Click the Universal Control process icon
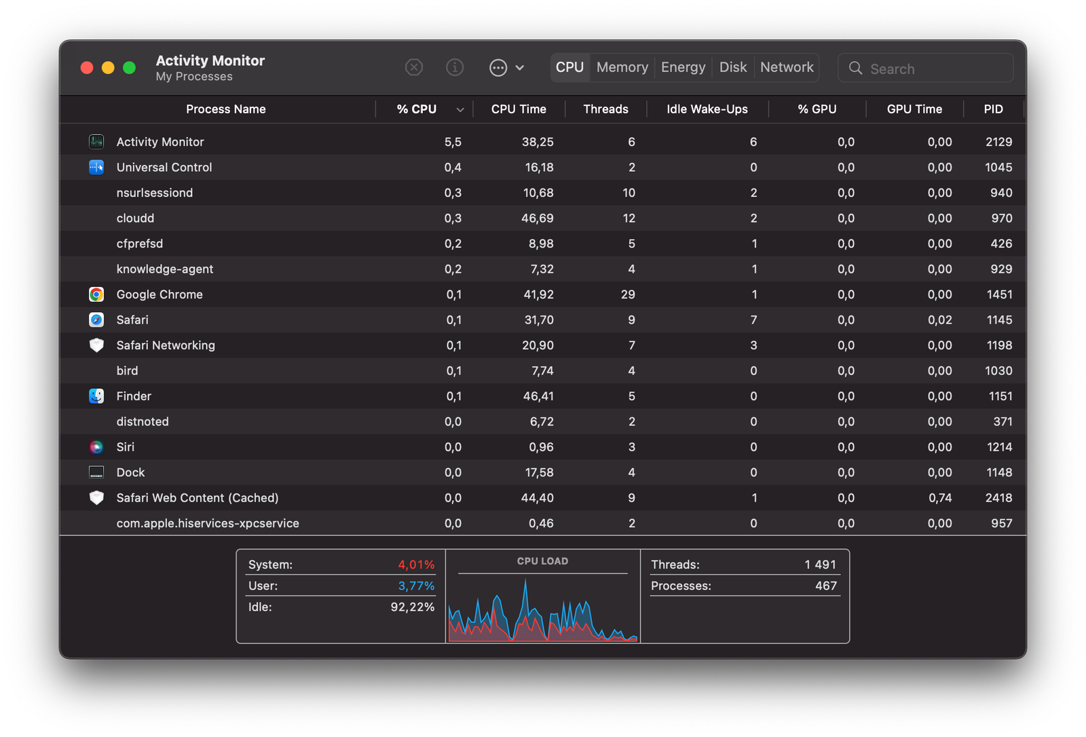Screen dimensions: 1086x737 coord(96,167)
